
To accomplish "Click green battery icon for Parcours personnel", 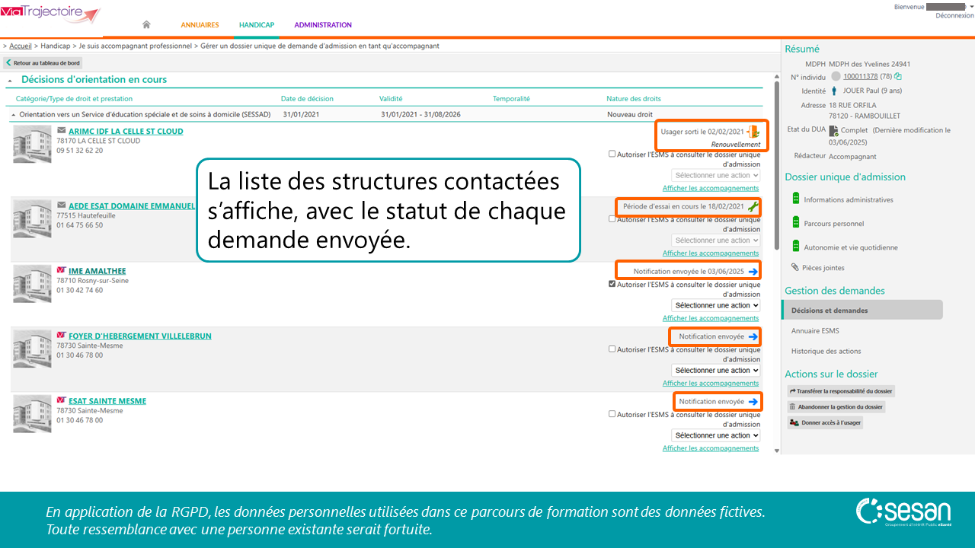I will [x=795, y=223].
